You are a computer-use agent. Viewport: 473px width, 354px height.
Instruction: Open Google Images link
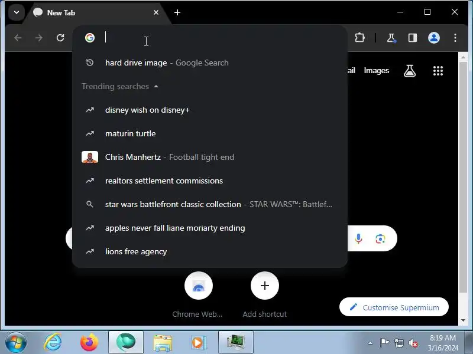pos(376,70)
